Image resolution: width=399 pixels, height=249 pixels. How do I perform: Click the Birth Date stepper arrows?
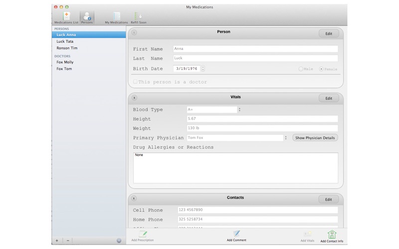click(x=203, y=69)
